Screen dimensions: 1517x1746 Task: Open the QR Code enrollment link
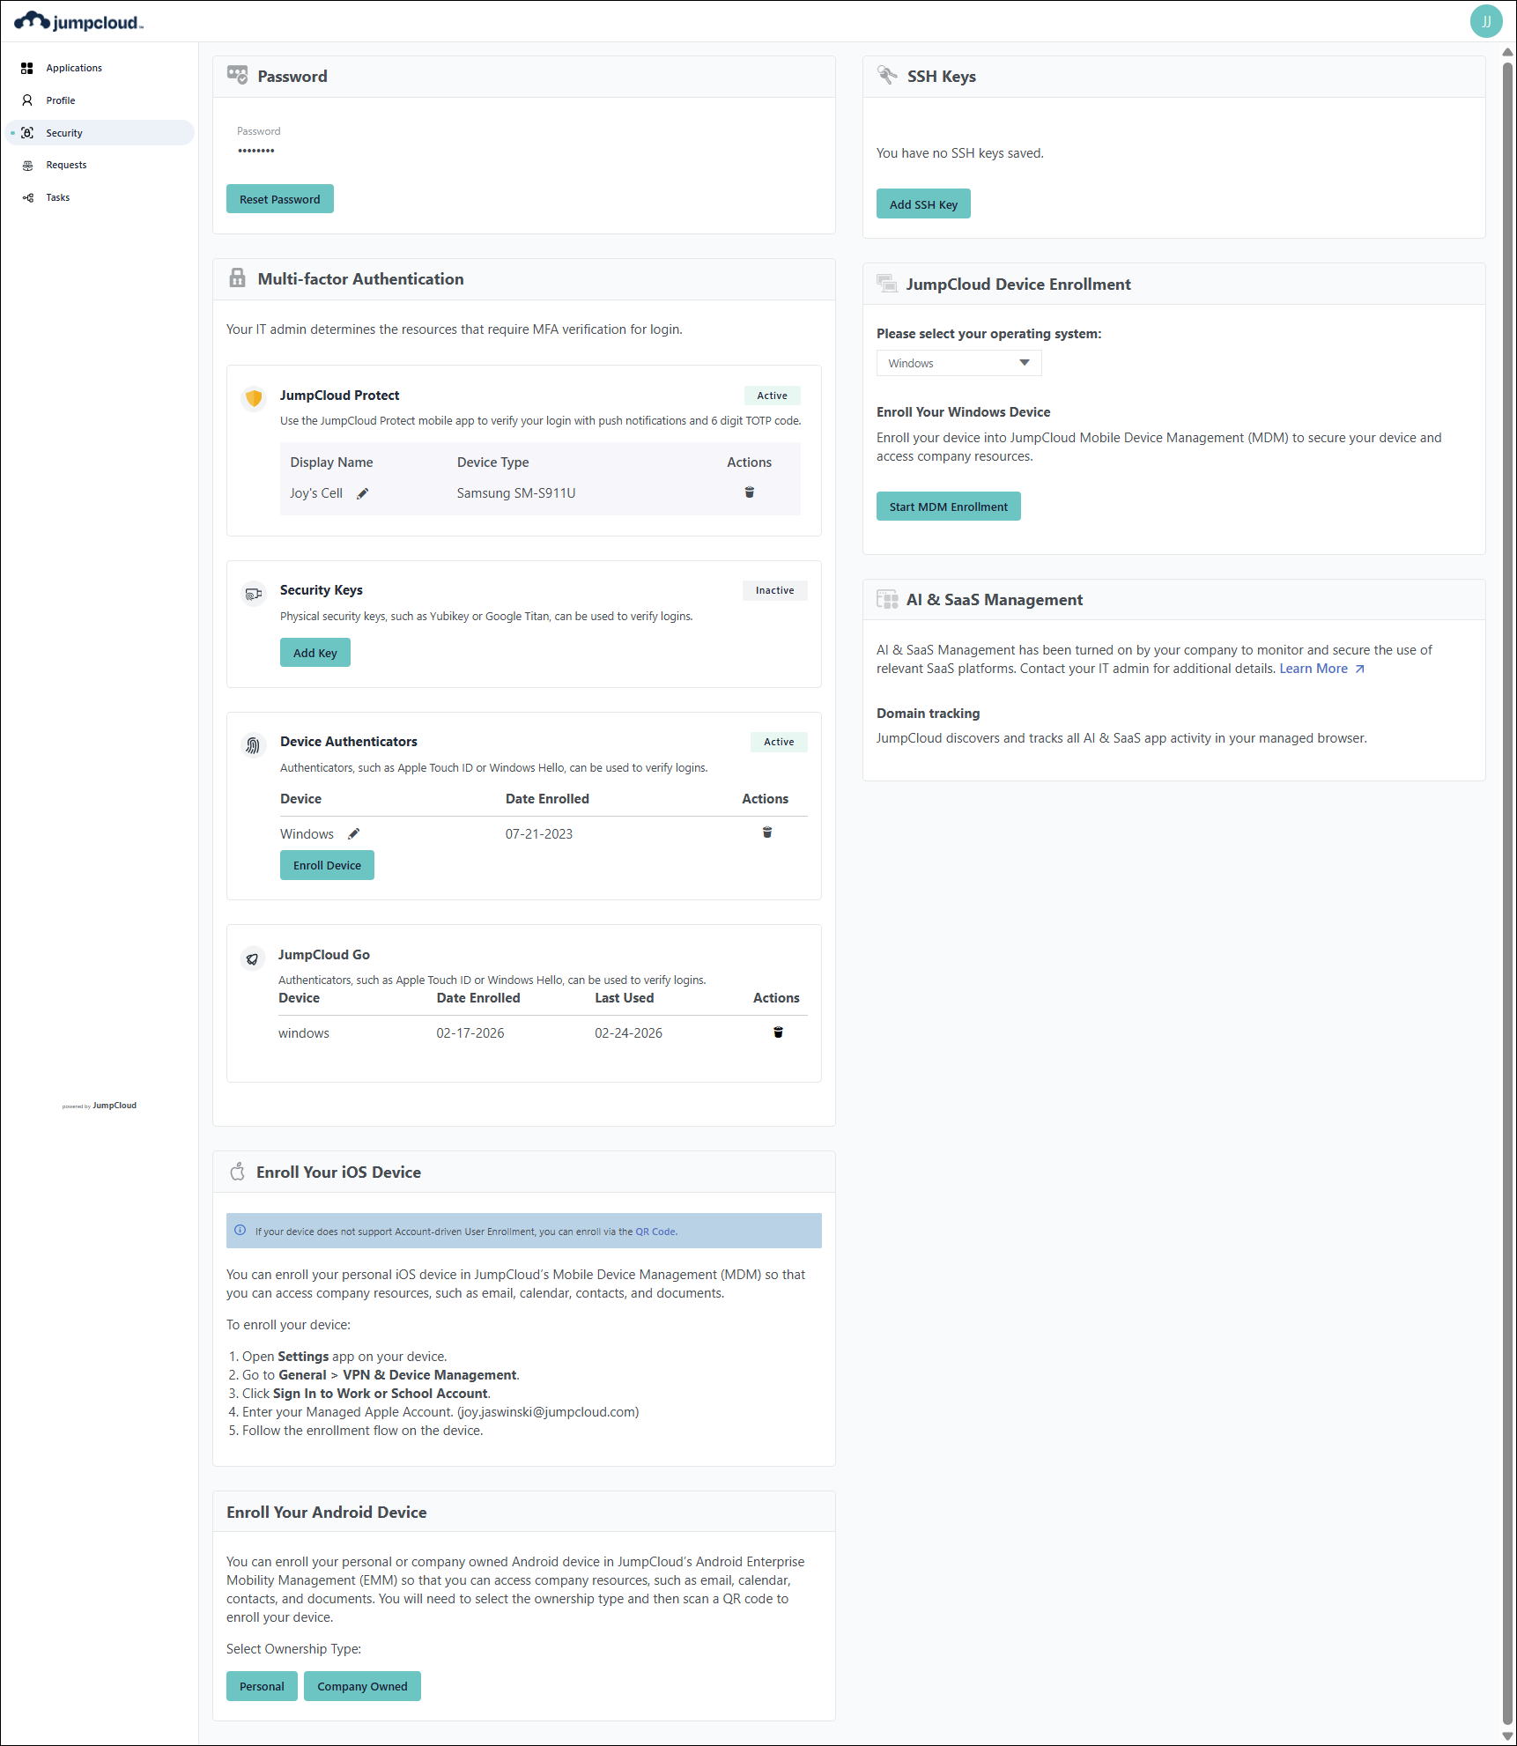point(655,1232)
